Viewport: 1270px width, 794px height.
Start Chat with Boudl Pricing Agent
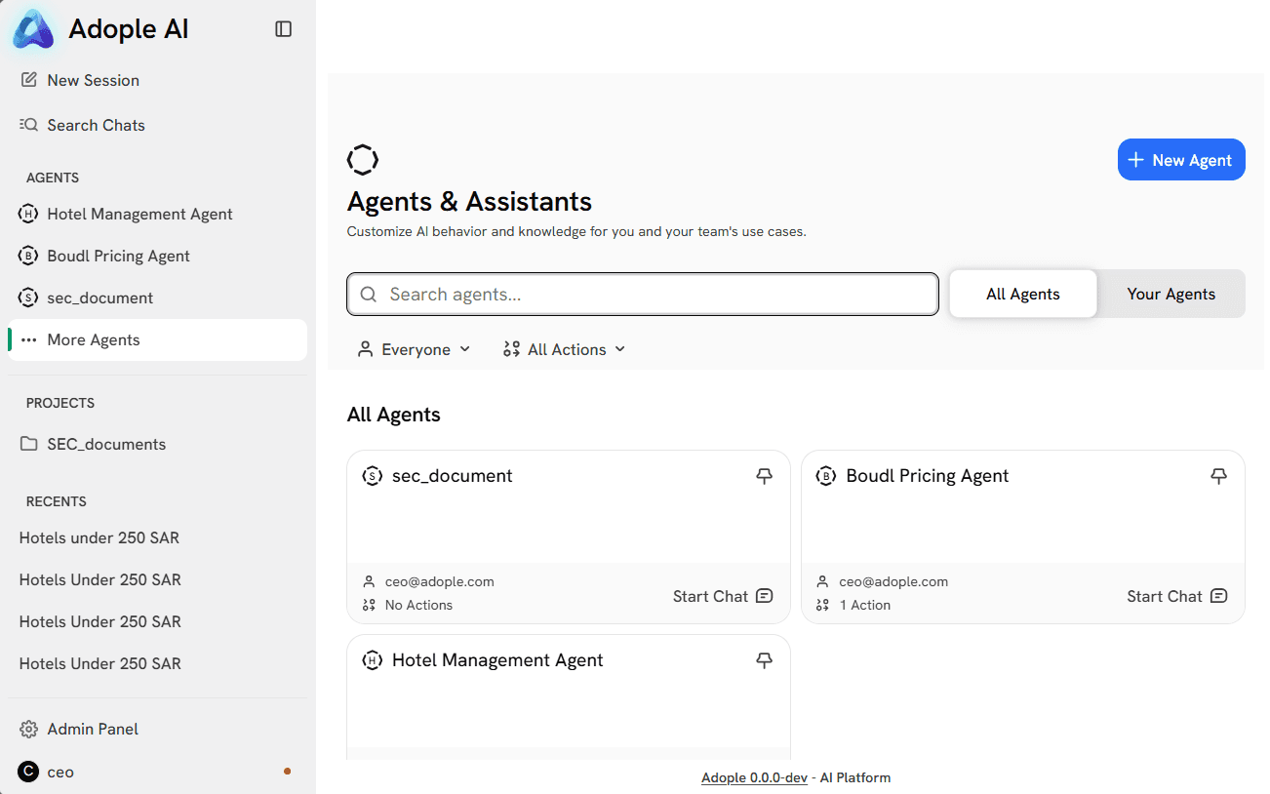click(1177, 596)
